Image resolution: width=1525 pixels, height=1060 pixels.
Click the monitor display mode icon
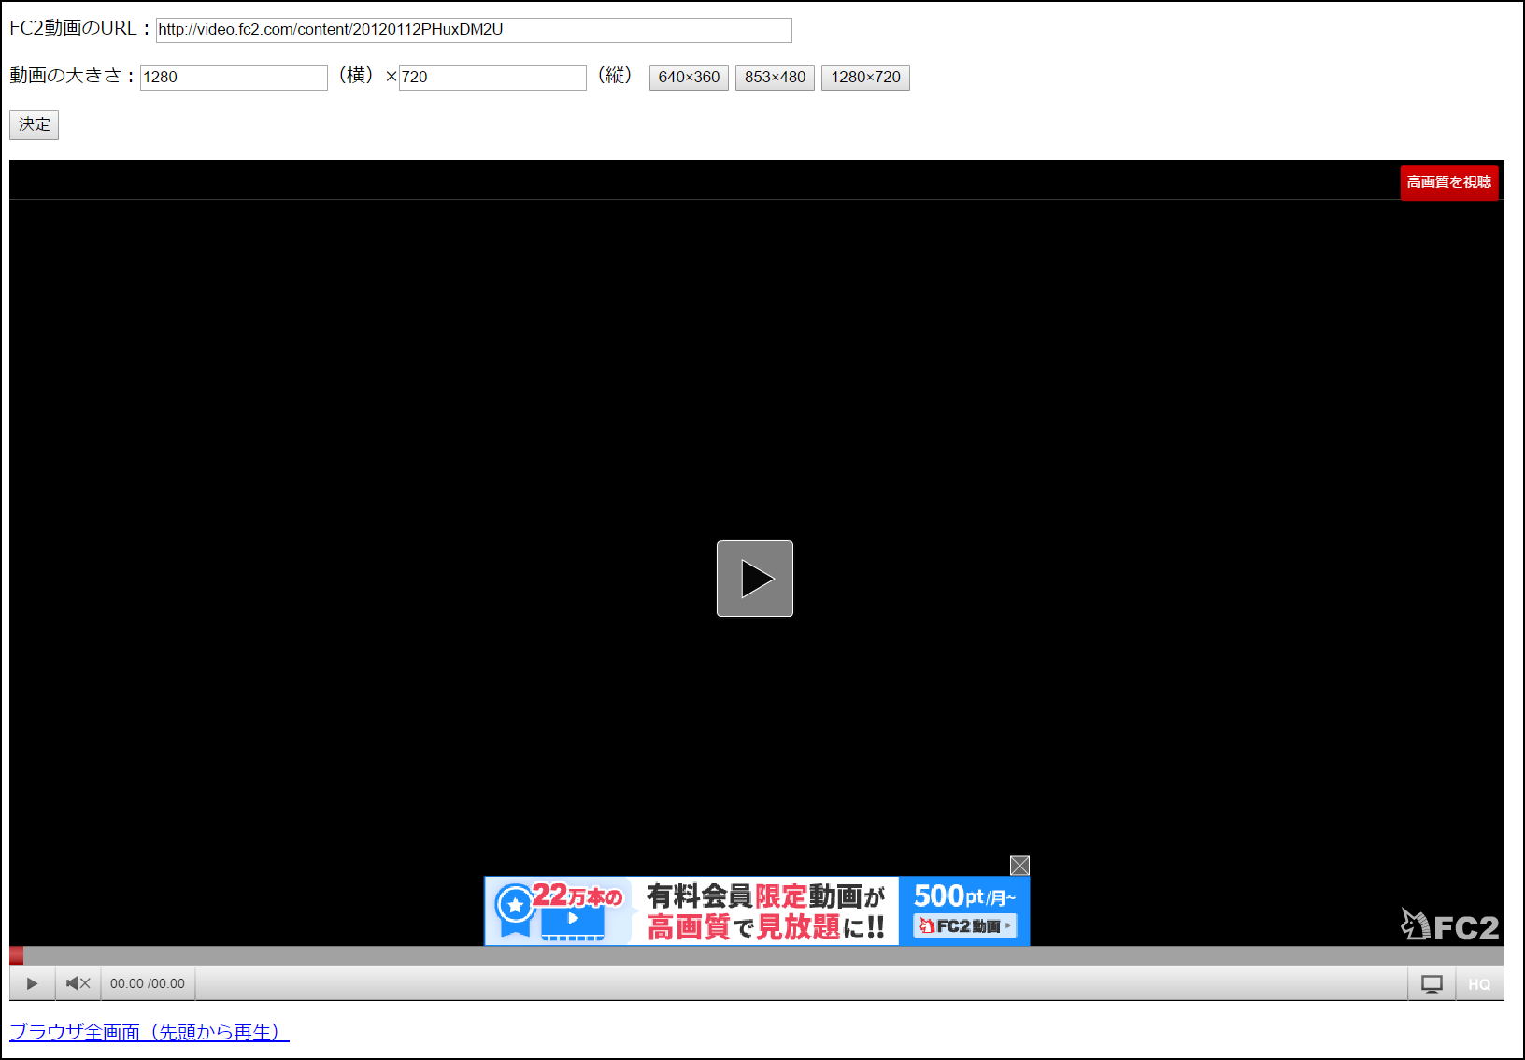(x=1431, y=983)
